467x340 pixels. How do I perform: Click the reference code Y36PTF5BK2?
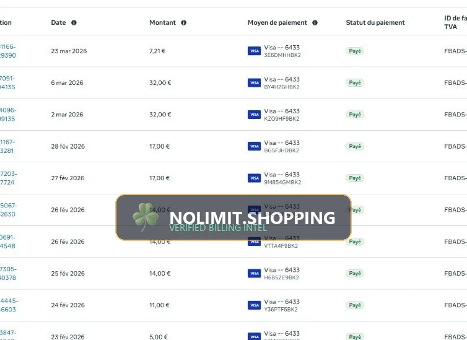coord(281,309)
